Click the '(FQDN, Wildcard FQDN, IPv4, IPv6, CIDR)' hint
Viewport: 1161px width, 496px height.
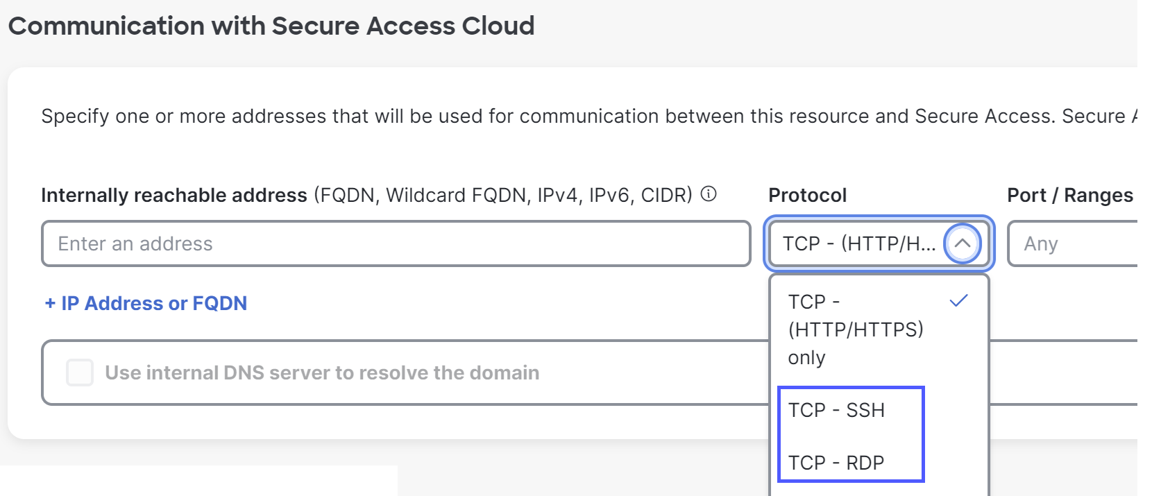click(x=503, y=195)
